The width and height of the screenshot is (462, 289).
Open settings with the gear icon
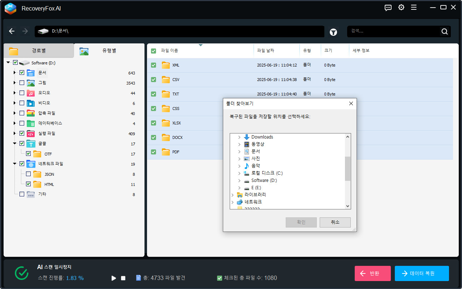401,8
